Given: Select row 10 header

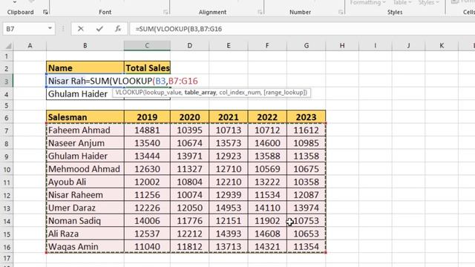Looking at the screenshot, I should click(7, 169).
